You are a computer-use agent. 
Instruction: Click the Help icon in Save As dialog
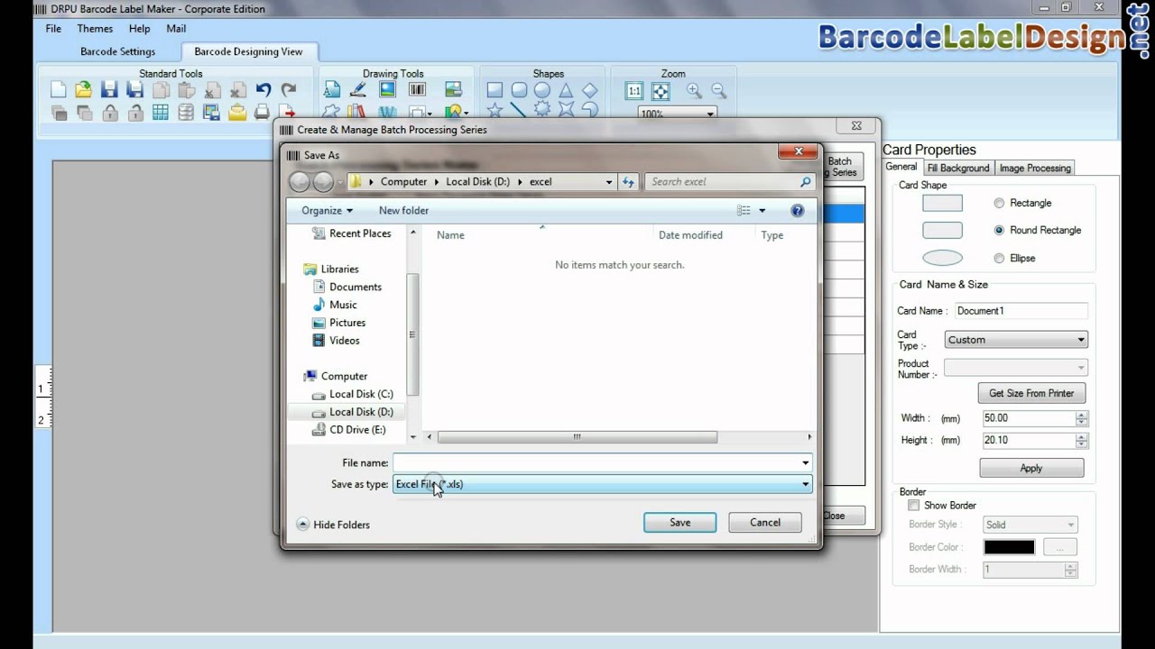[x=797, y=210]
